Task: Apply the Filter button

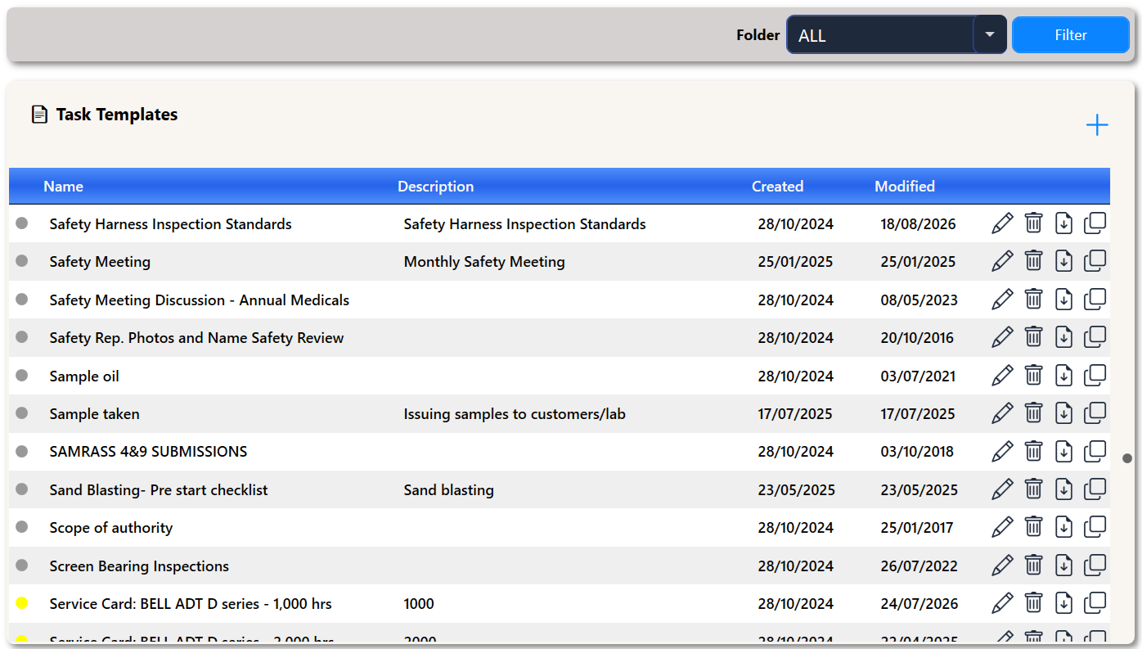Action: (x=1071, y=34)
